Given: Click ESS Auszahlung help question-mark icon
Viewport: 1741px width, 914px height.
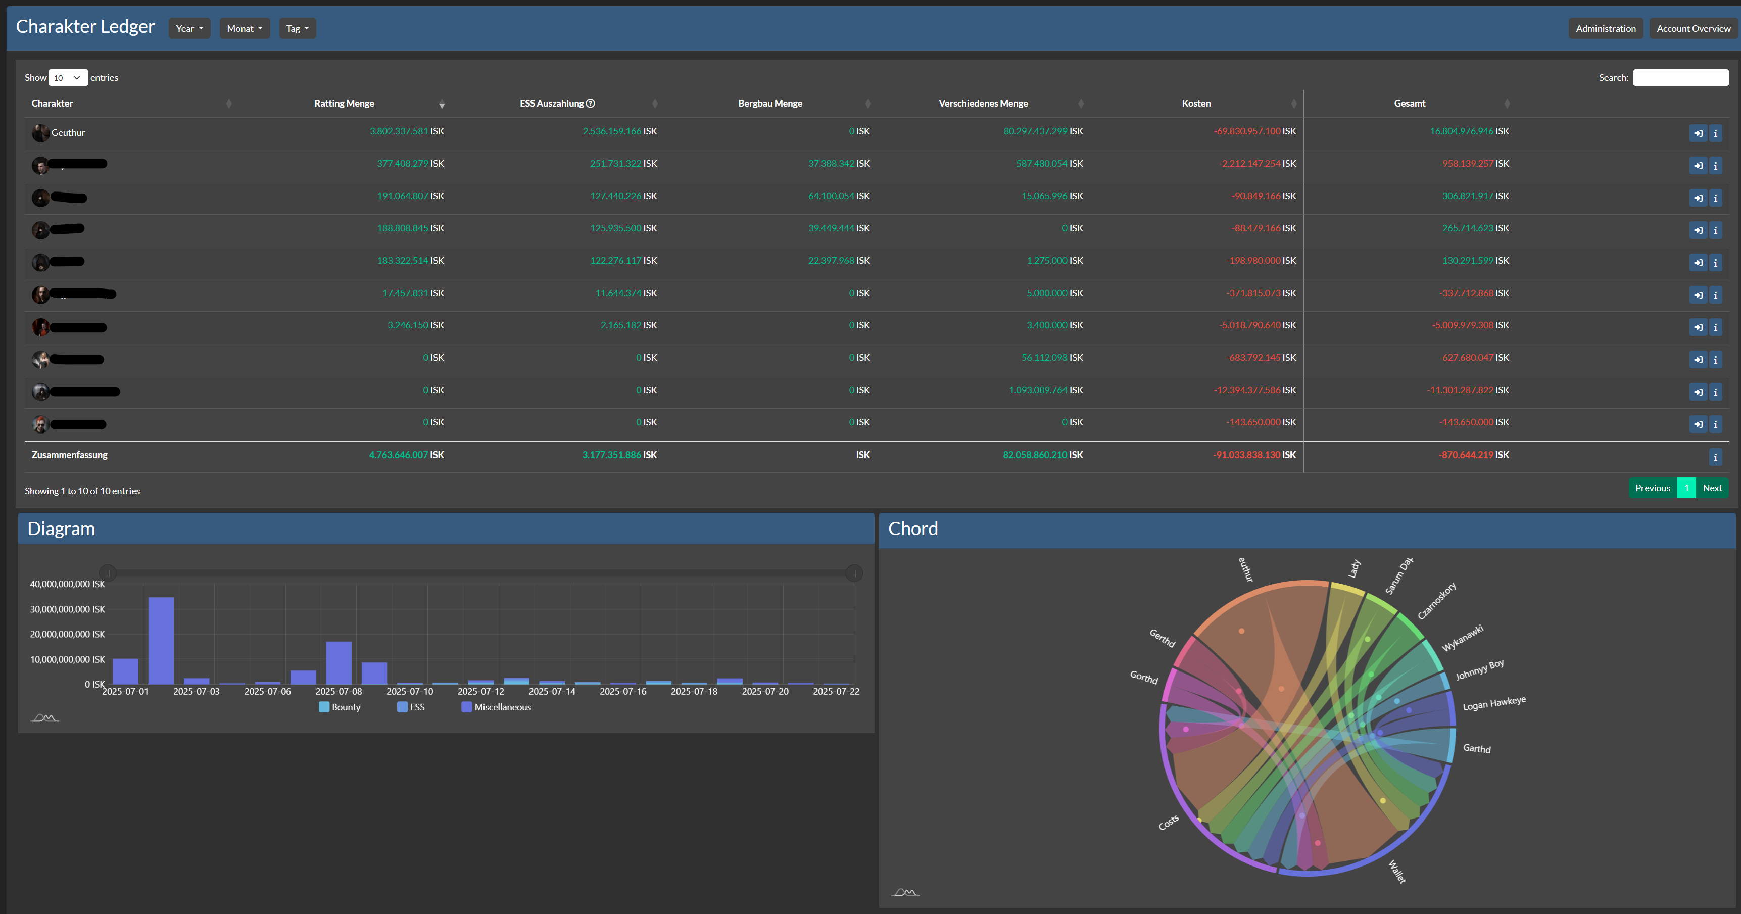Looking at the screenshot, I should coord(591,104).
